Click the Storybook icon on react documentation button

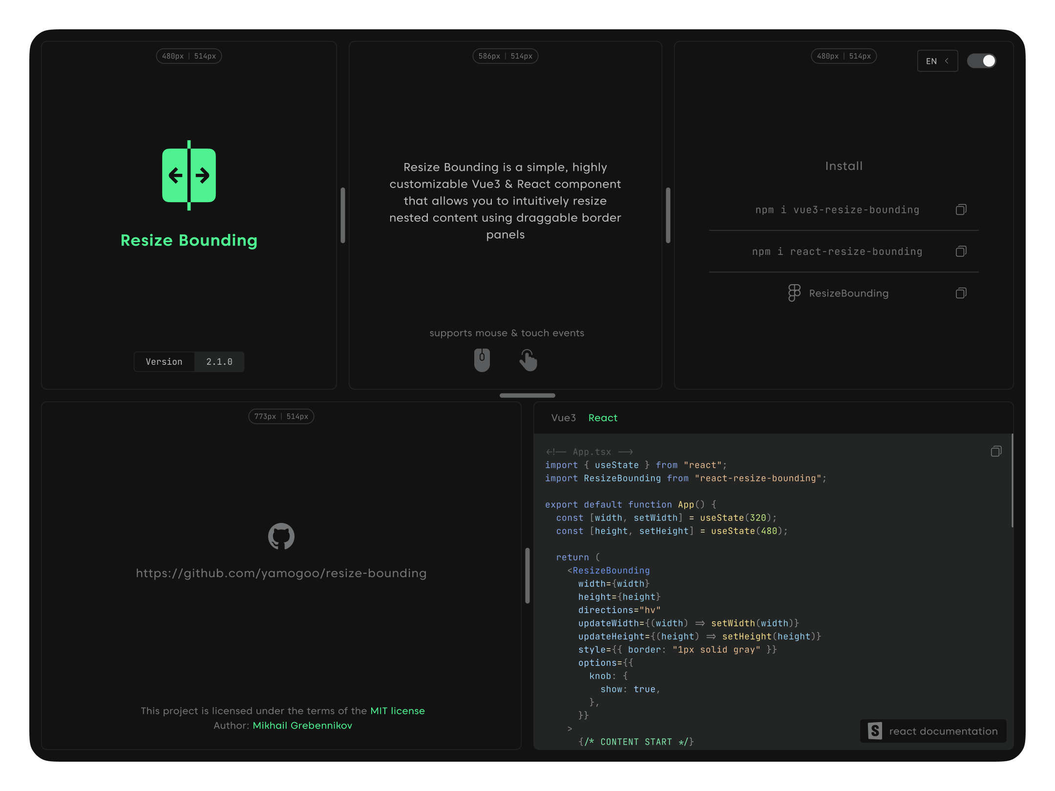pos(875,731)
